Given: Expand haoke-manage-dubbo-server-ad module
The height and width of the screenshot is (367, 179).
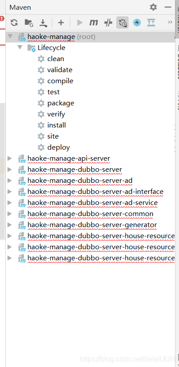Looking at the screenshot, I should pyautogui.click(x=10, y=181).
